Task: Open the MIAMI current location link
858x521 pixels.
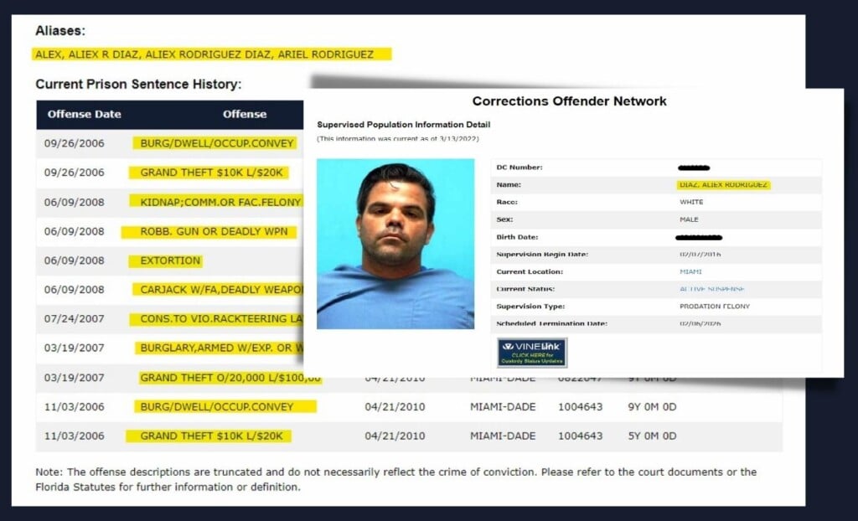Action: [691, 271]
